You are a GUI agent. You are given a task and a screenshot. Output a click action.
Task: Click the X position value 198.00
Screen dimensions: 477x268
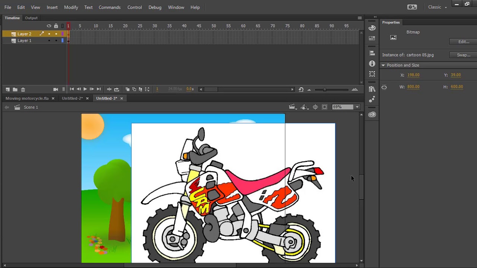413,75
